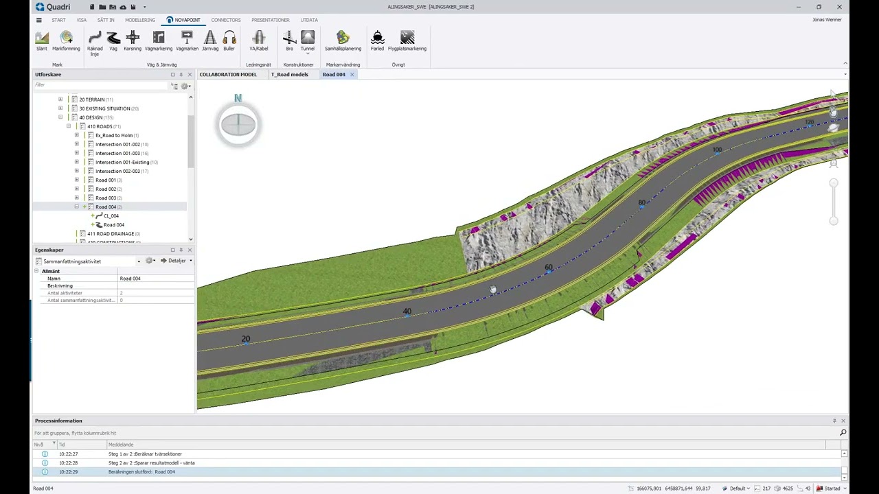Open the Järnväg railway tool
The image size is (879, 494).
coord(210,41)
